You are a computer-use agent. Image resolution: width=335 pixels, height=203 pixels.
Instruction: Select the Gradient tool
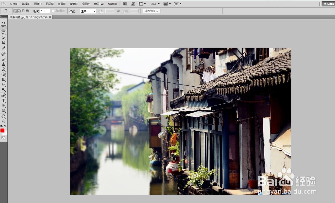tap(3, 79)
